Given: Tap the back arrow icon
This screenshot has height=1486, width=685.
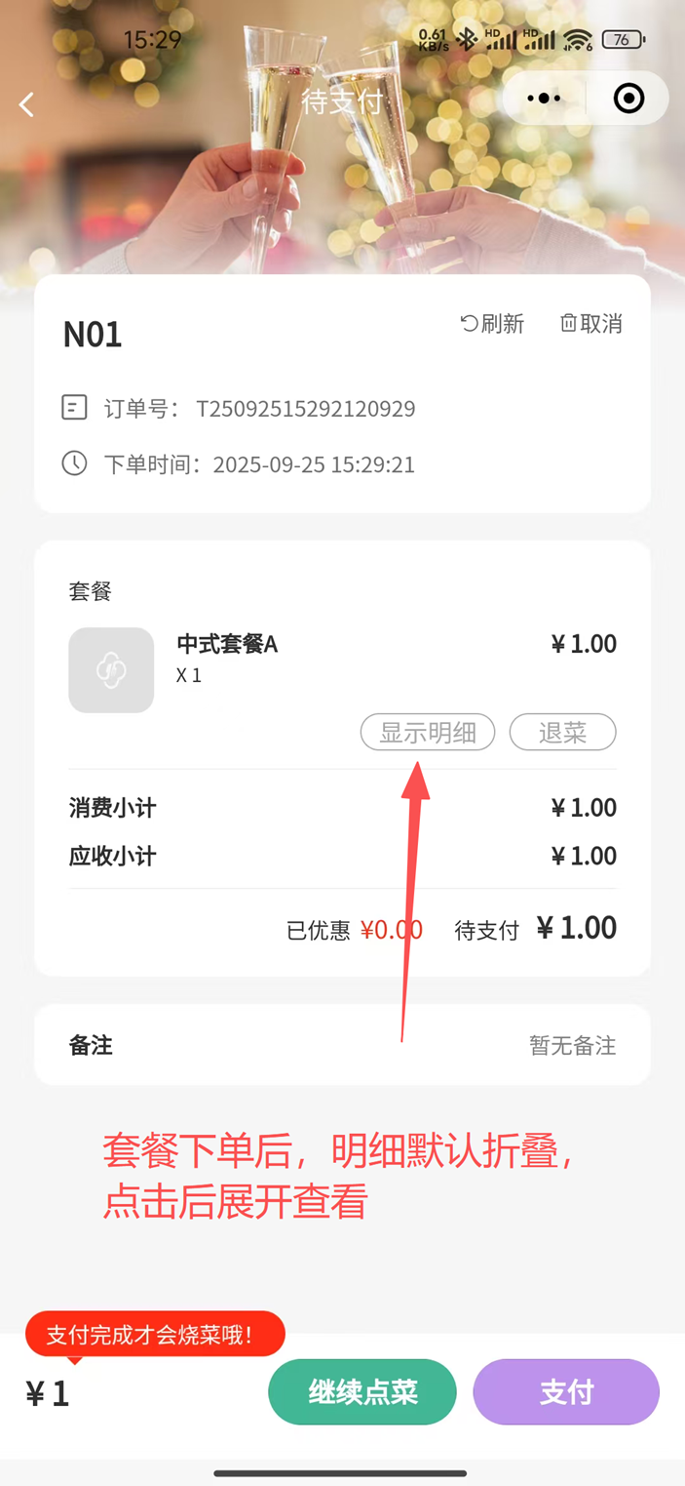Looking at the screenshot, I should tap(27, 103).
